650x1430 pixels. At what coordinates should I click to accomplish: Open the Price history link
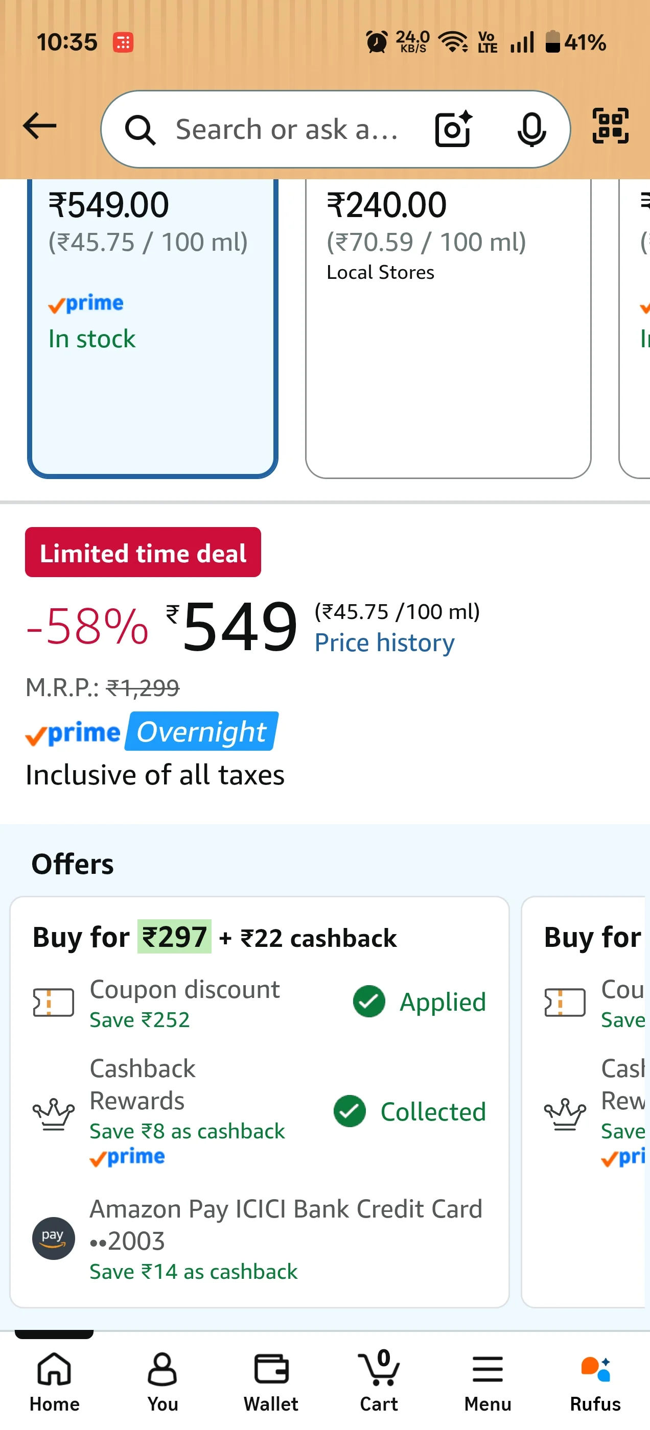(x=384, y=643)
